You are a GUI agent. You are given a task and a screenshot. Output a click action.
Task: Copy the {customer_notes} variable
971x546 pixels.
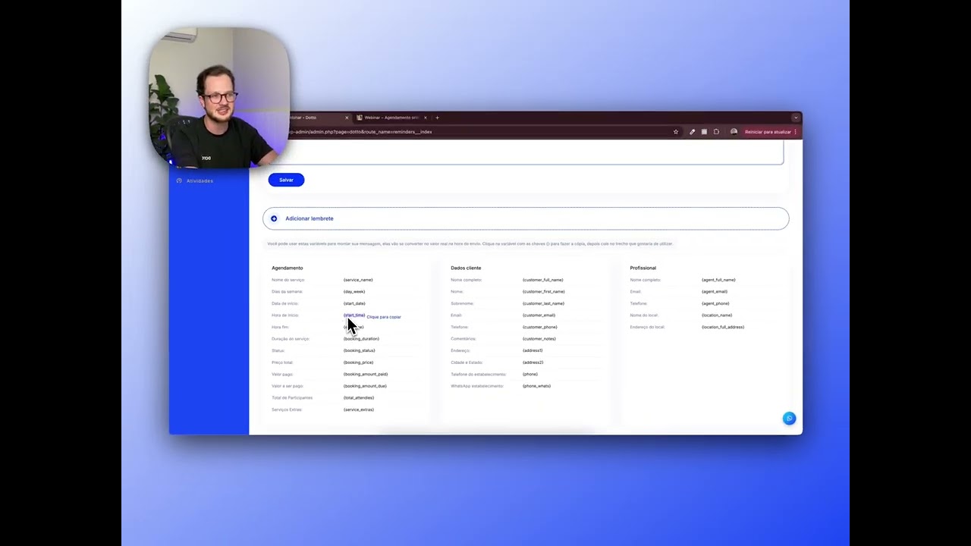pyautogui.click(x=539, y=339)
